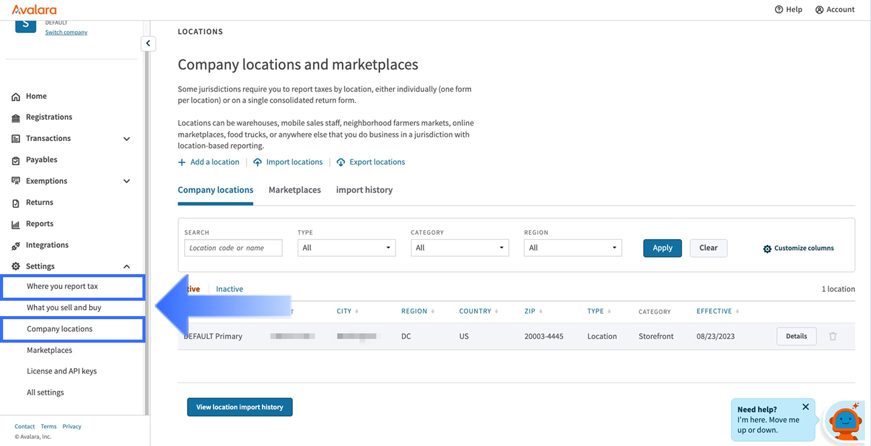
Task: Open the Avalara chatbot assistant
Action: [x=845, y=421]
